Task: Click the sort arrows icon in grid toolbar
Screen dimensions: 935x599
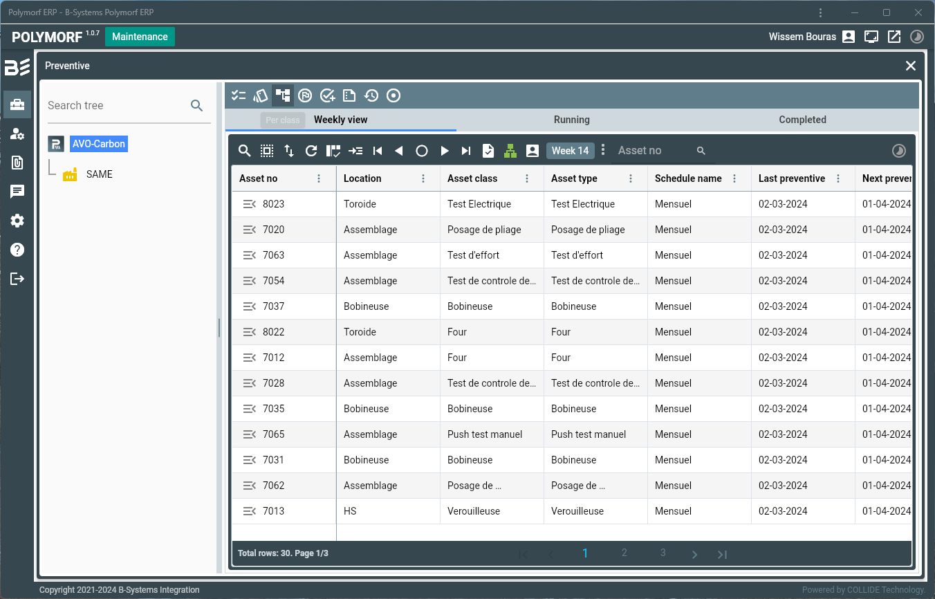Action: point(289,151)
